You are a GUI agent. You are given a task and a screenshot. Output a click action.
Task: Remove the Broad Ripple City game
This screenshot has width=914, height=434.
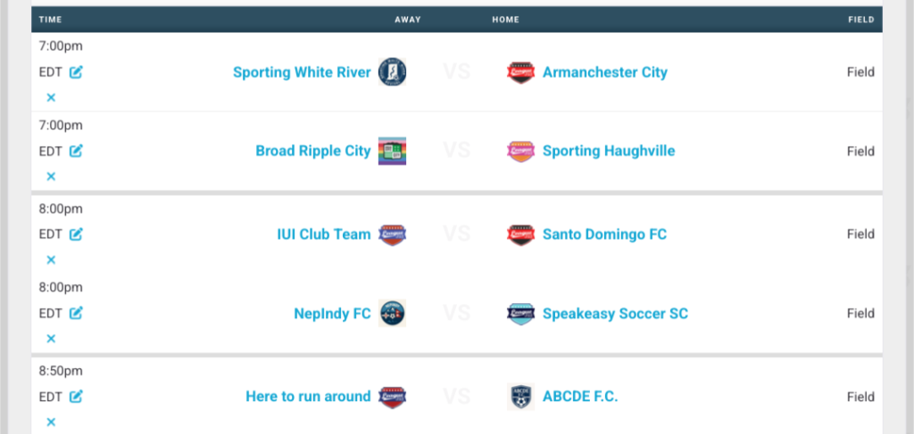tap(51, 176)
